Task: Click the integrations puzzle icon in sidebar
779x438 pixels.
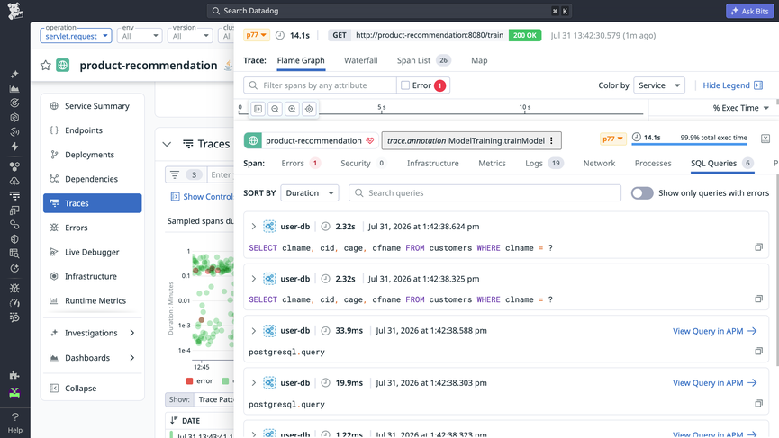Action: [x=14, y=375]
